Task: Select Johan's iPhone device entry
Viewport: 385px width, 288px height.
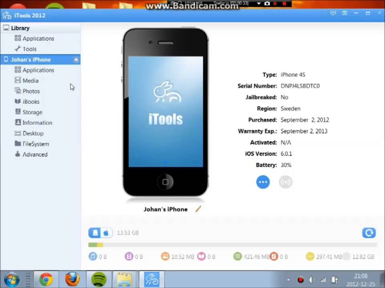Action: click(40, 60)
